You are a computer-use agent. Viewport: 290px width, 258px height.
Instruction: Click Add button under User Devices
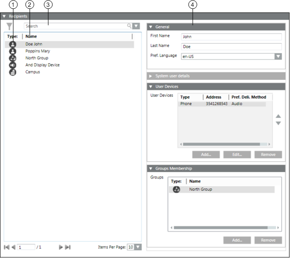pyautogui.click(x=206, y=155)
